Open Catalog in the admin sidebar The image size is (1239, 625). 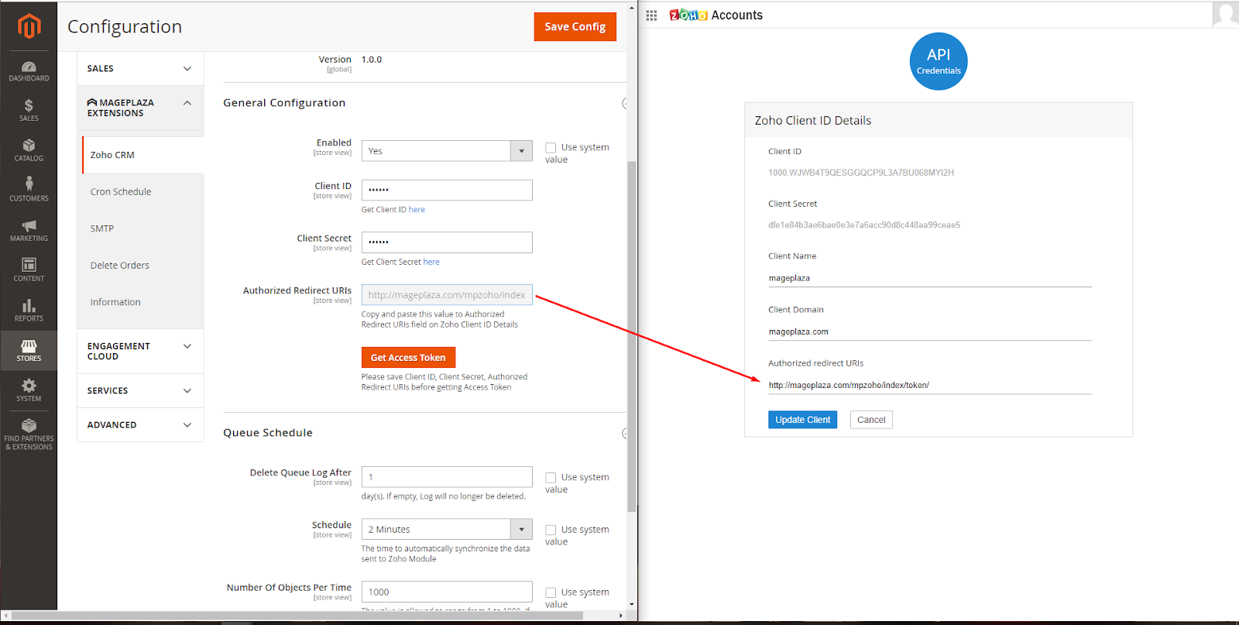29,151
